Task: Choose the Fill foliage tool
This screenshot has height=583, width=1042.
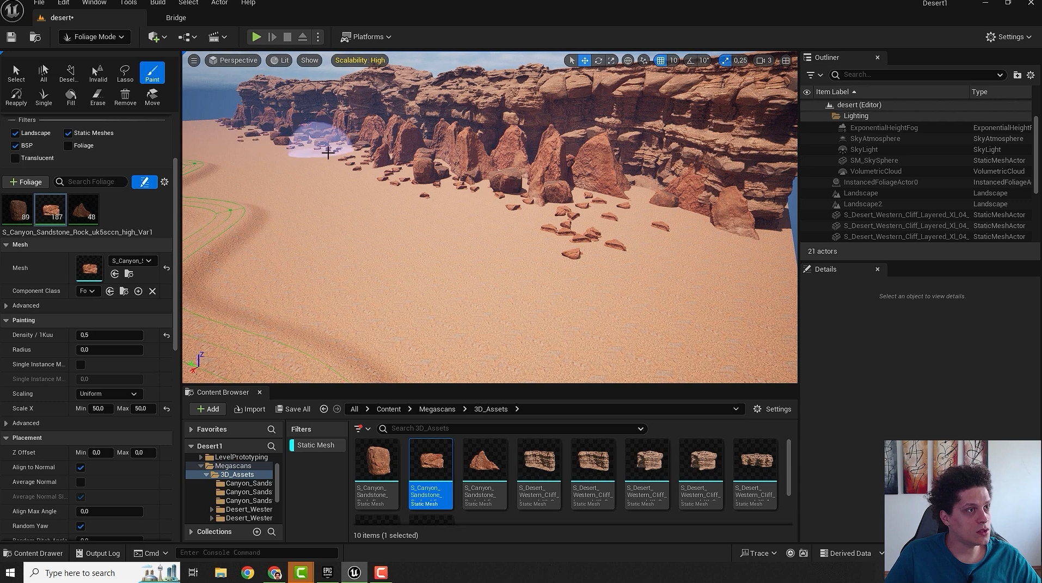Action: point(71,96)
